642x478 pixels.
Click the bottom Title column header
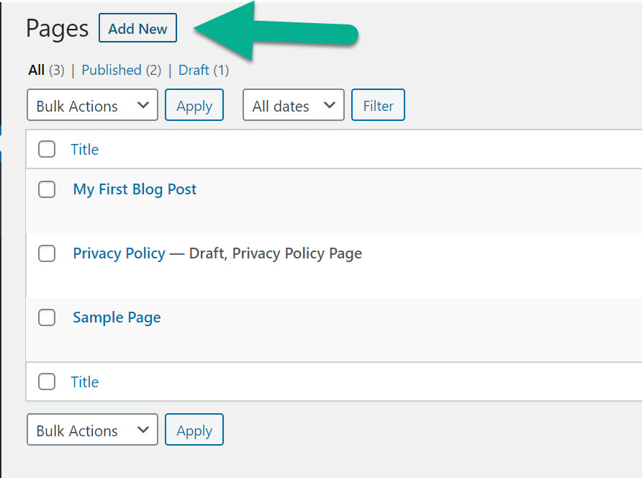(85, 382)
